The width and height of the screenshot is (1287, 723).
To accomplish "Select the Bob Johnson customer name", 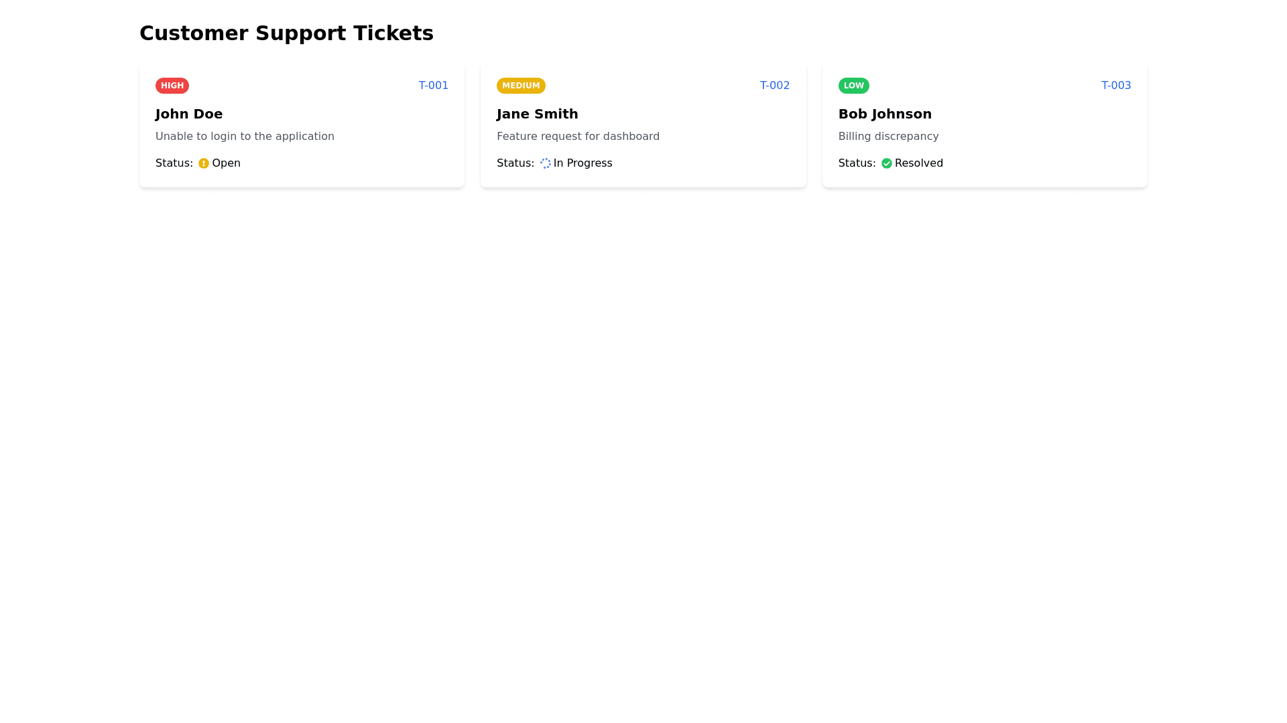I will click(885, 114).
